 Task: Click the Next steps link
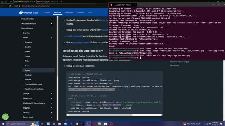[x=174, y=65]
